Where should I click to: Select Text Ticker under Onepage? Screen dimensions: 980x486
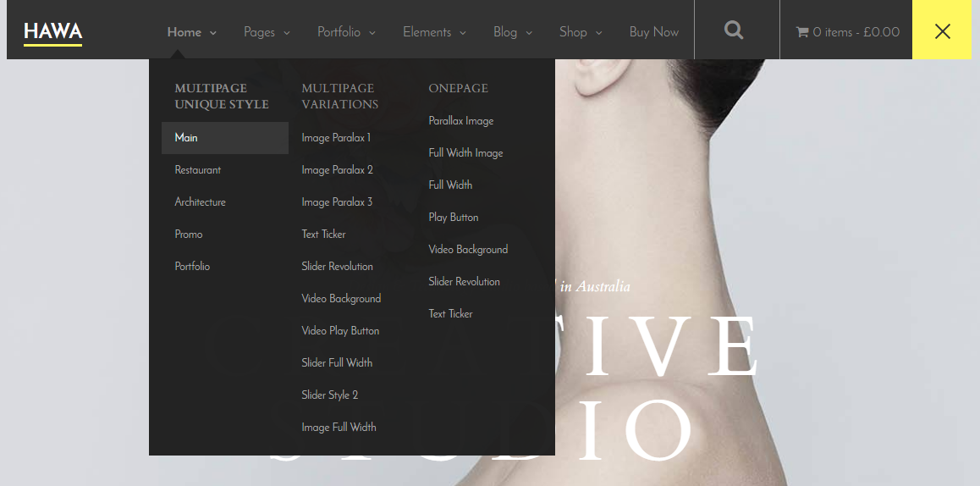[450, 314]
